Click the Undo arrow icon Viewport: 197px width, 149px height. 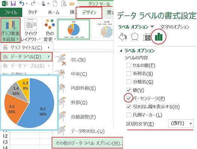[22, 3]
